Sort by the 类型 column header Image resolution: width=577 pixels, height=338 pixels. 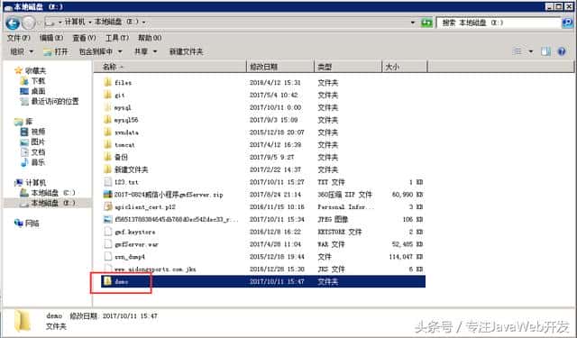[x=348, y=67]
